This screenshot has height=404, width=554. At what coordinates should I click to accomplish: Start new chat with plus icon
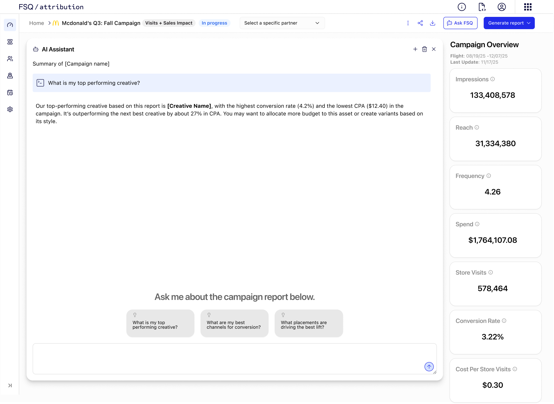(x=415, y=49)
